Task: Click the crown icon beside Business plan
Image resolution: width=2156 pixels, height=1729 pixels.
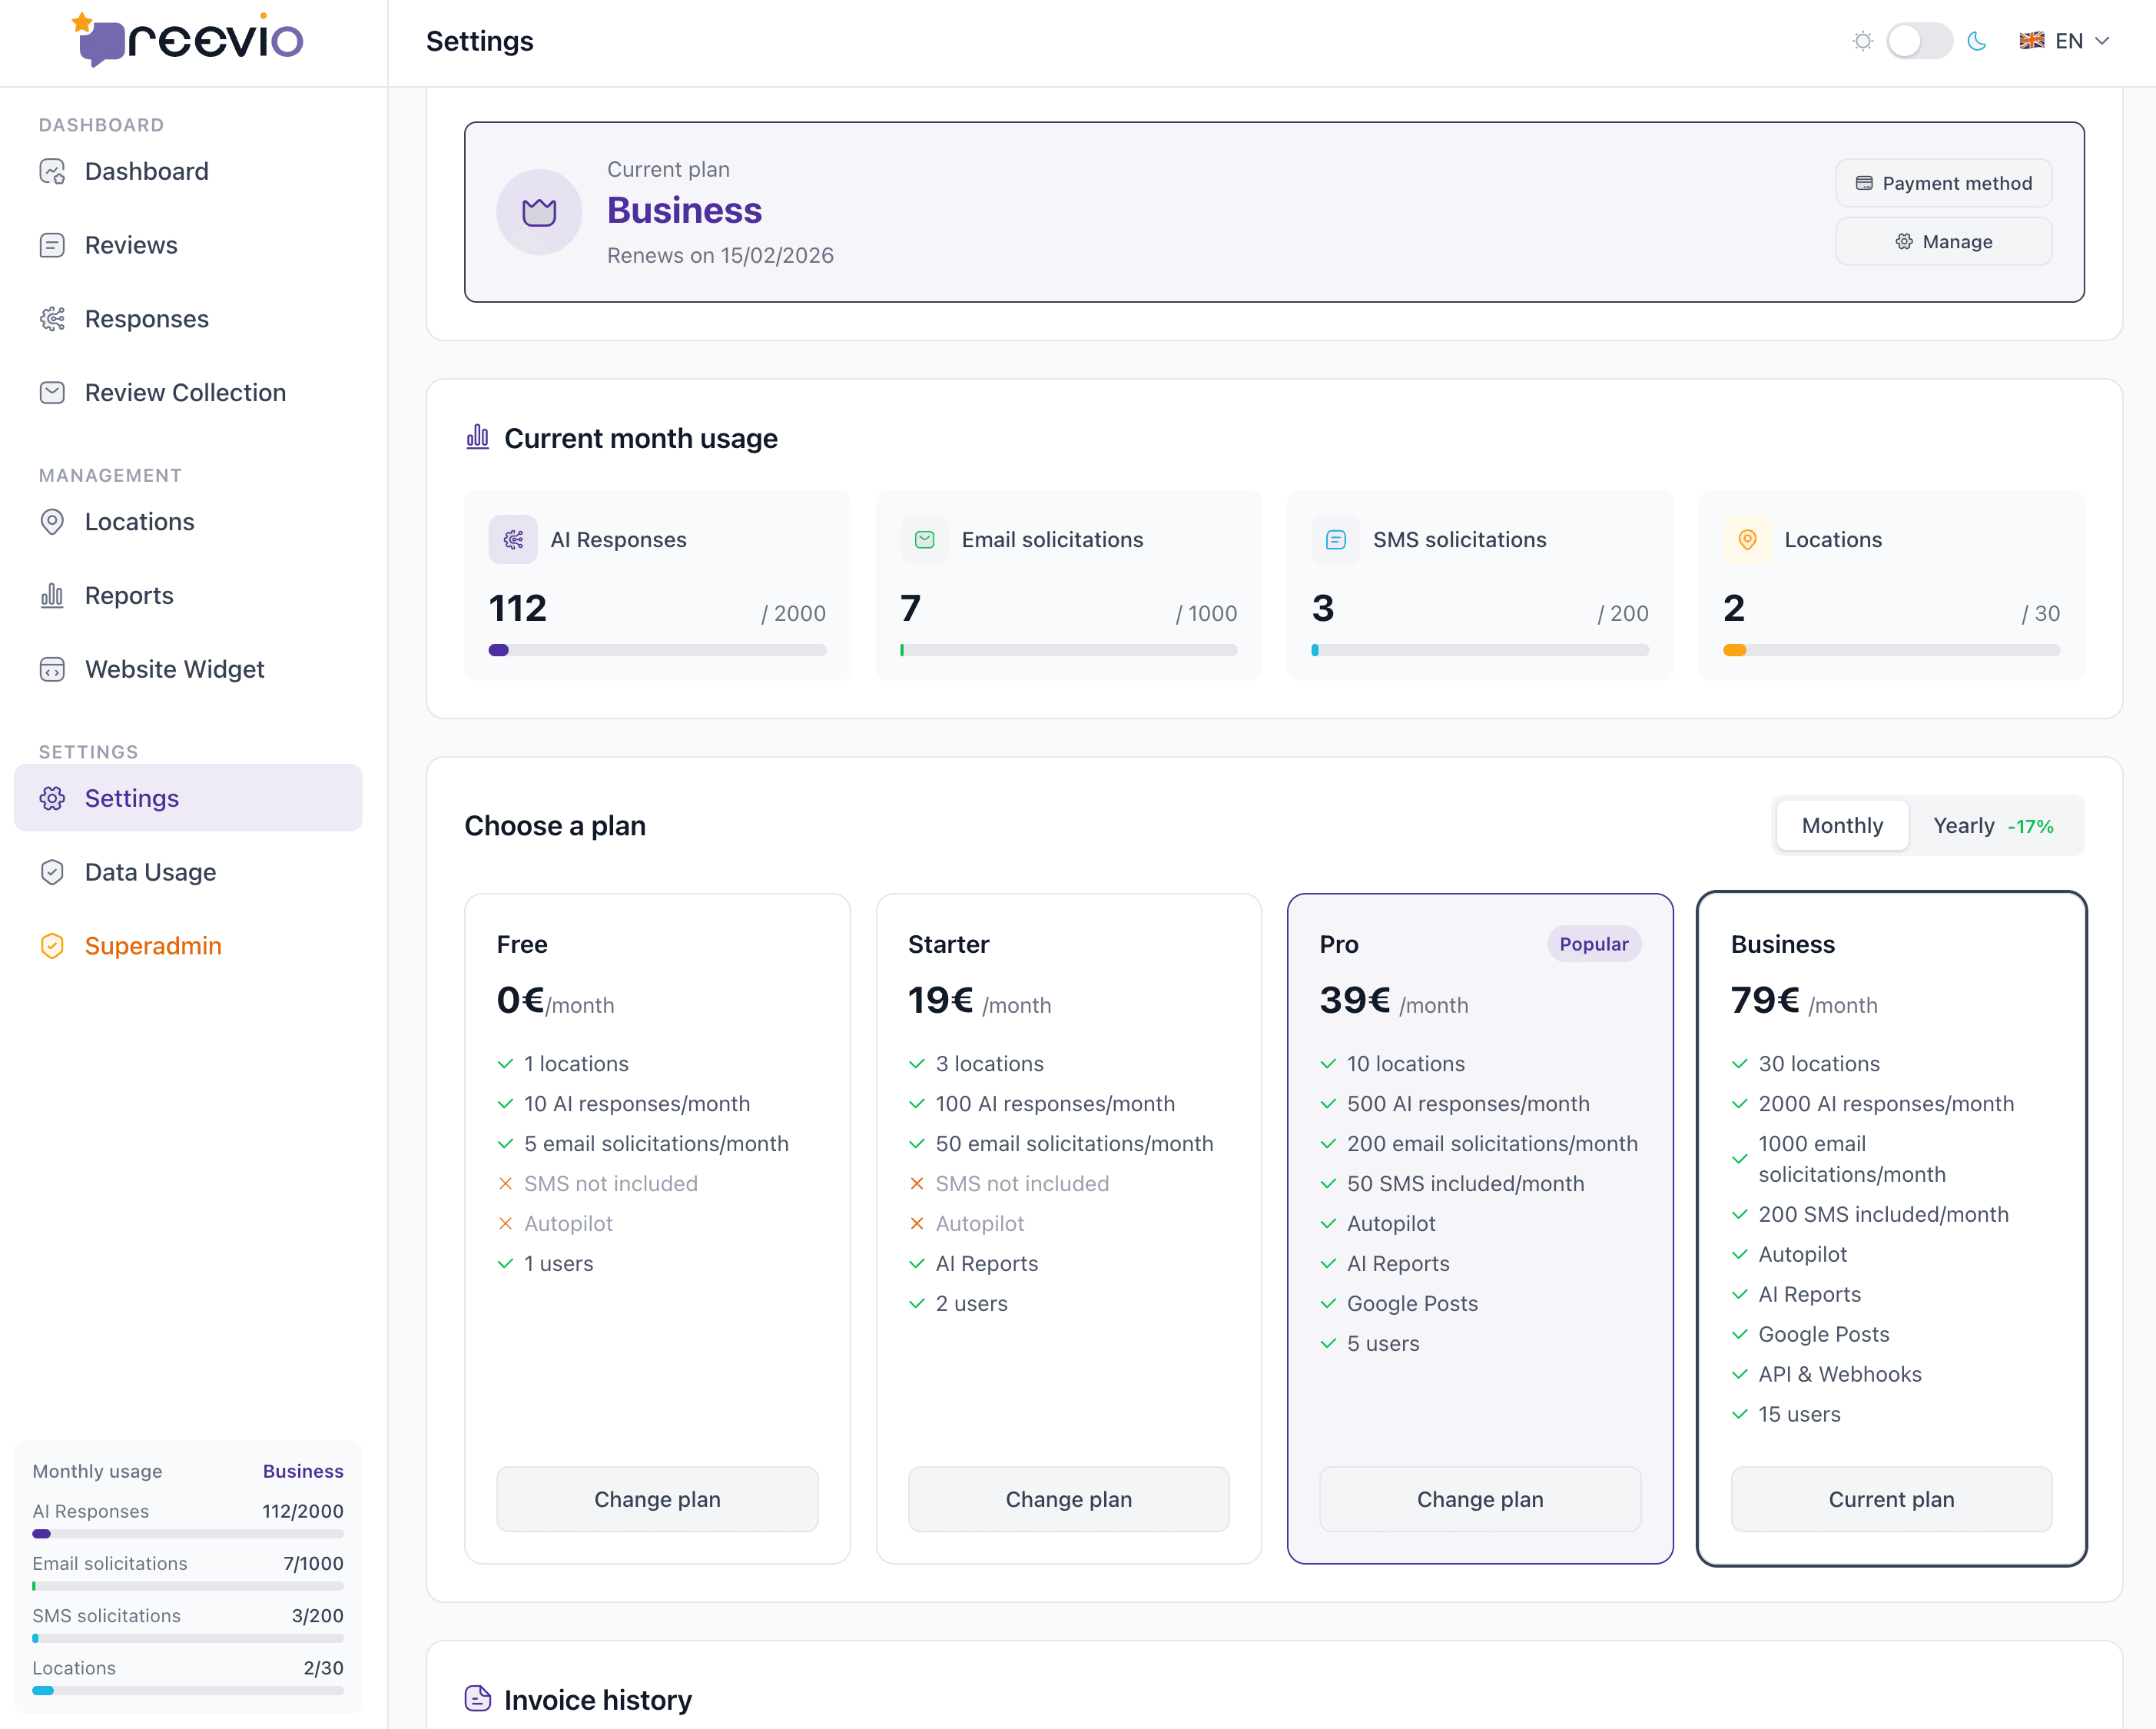Action: [x=539, y=212]
